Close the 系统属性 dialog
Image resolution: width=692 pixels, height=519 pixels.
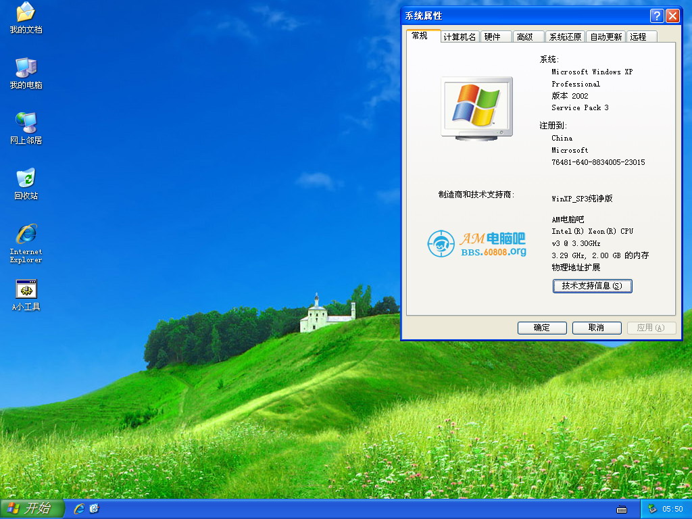672,16
